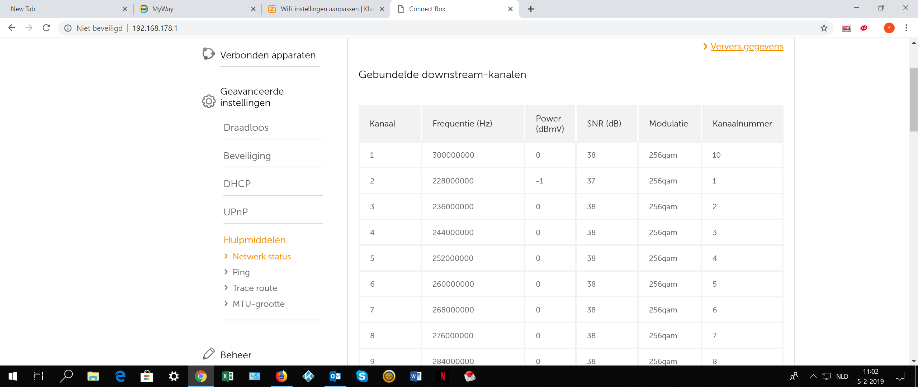Open the MTU-grootte page
The width and height of the screenshot is (918, 387).
click(x=258, y=304)
